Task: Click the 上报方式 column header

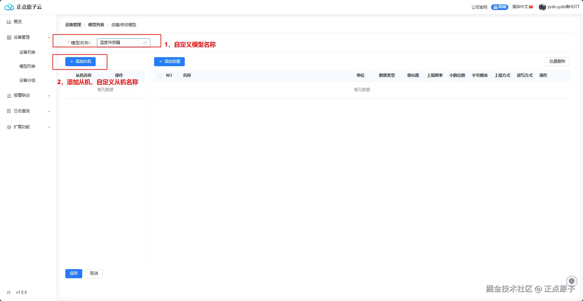Action: [x=502, y=76]
